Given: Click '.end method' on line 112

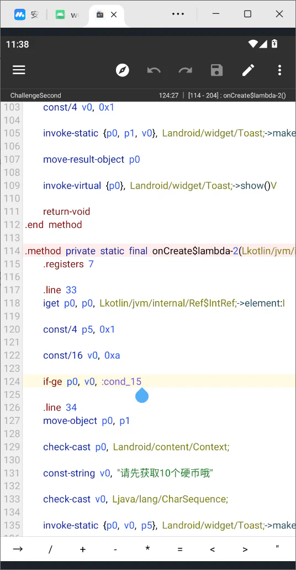Looking at the screenshot, I should 54,225.
